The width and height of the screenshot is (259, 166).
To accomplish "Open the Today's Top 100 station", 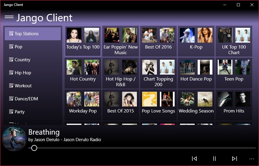I will 83,41.
